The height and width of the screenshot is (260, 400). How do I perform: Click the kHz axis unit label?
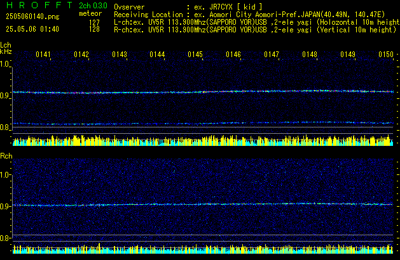tap(6, 51)
